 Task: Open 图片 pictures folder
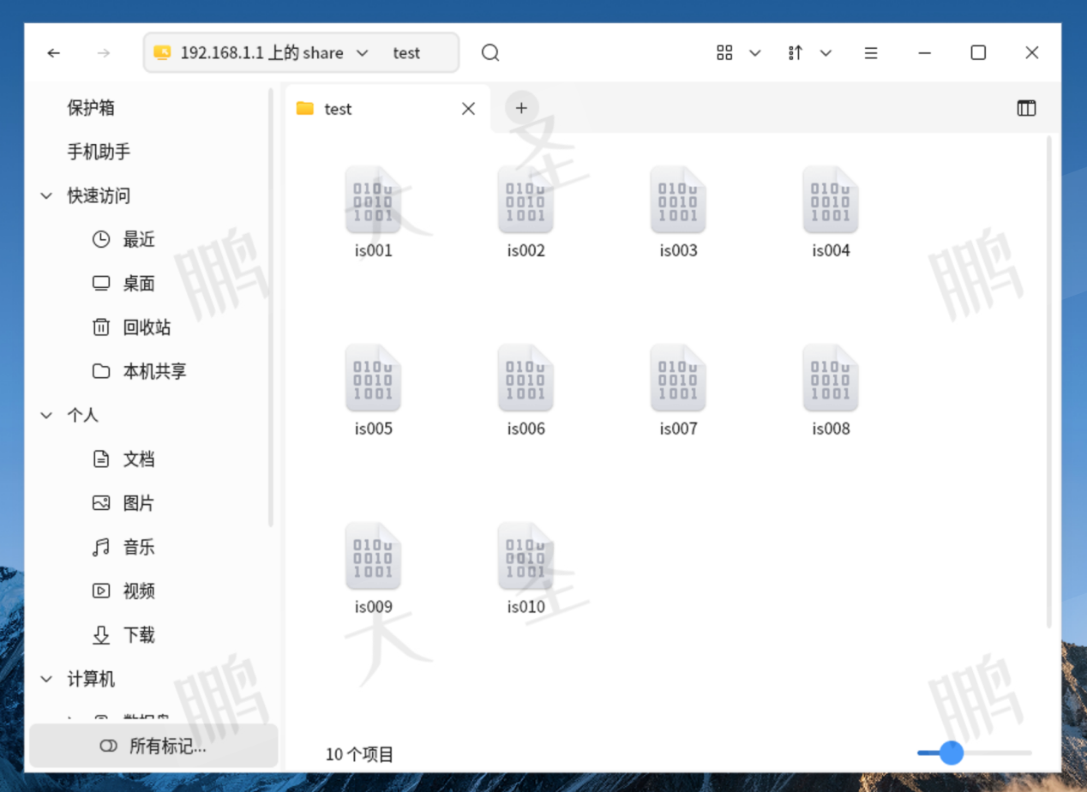pyautogui.click(x=139, y=503)
